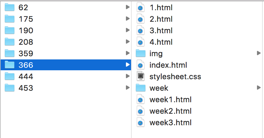The height and width of the screenshot is (138, 264).
Task: Click the week3.html file icon
Action: [x=140, y=122]
